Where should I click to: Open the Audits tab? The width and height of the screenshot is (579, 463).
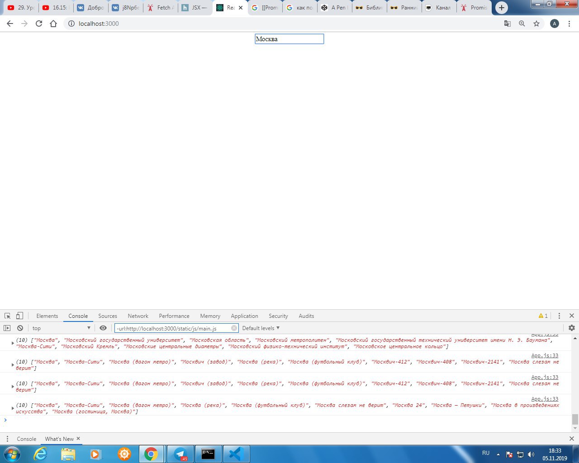(x=306, y=316)
